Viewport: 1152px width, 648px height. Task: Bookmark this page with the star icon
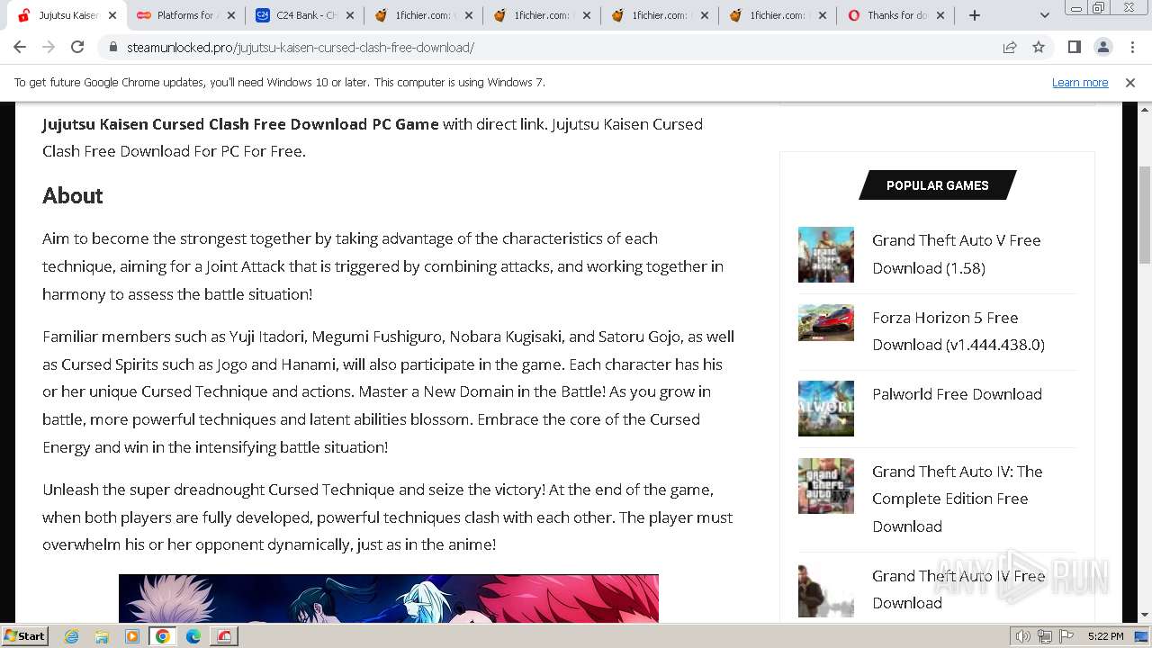(1039, 47)
